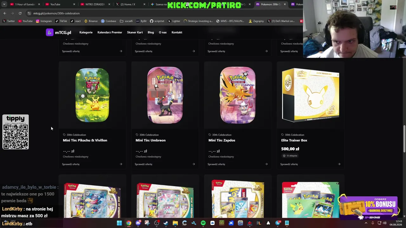Open the Binance bookmark
The image size is (406, 228).
91,21
